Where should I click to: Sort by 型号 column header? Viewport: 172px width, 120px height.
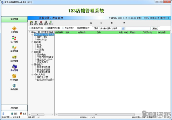click(107, 33)
